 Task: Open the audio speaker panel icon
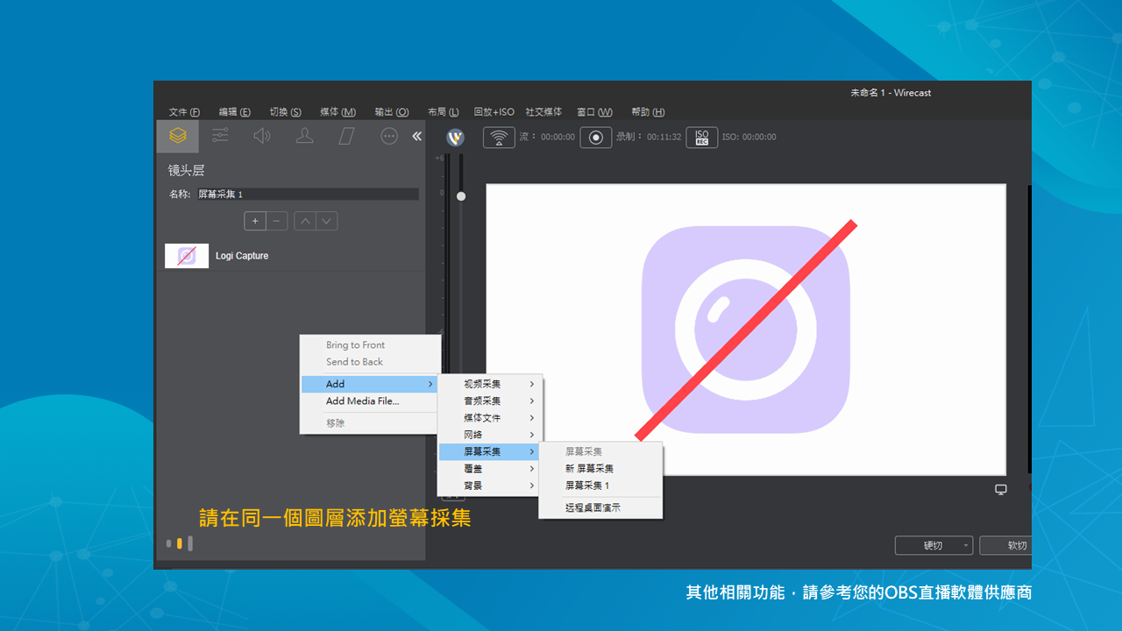(262, 136)
